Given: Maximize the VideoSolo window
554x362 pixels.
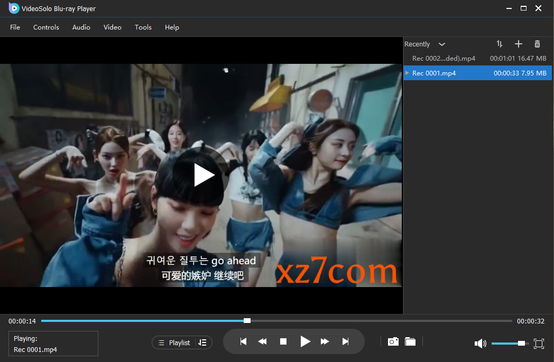Looking at the screenshot, I should [x=524, y=8].
